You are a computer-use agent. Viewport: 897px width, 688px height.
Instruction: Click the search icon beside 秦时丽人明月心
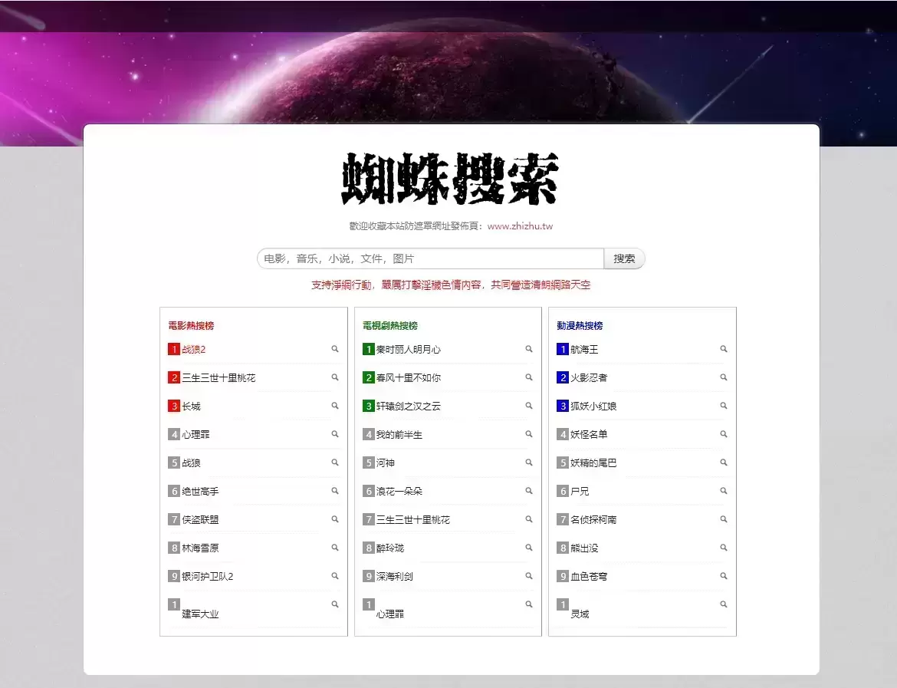(528, 349)
